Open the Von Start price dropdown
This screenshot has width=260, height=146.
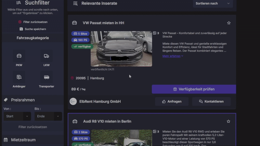coord(17,116)
